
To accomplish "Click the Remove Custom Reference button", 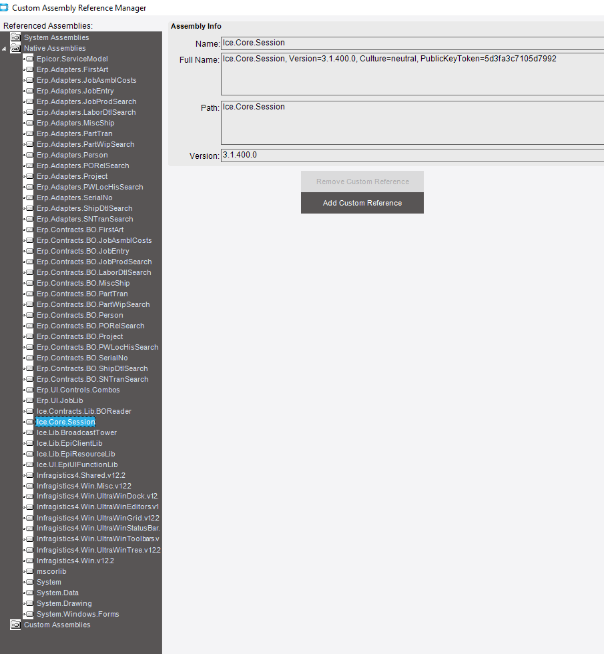I will [362, 182].
